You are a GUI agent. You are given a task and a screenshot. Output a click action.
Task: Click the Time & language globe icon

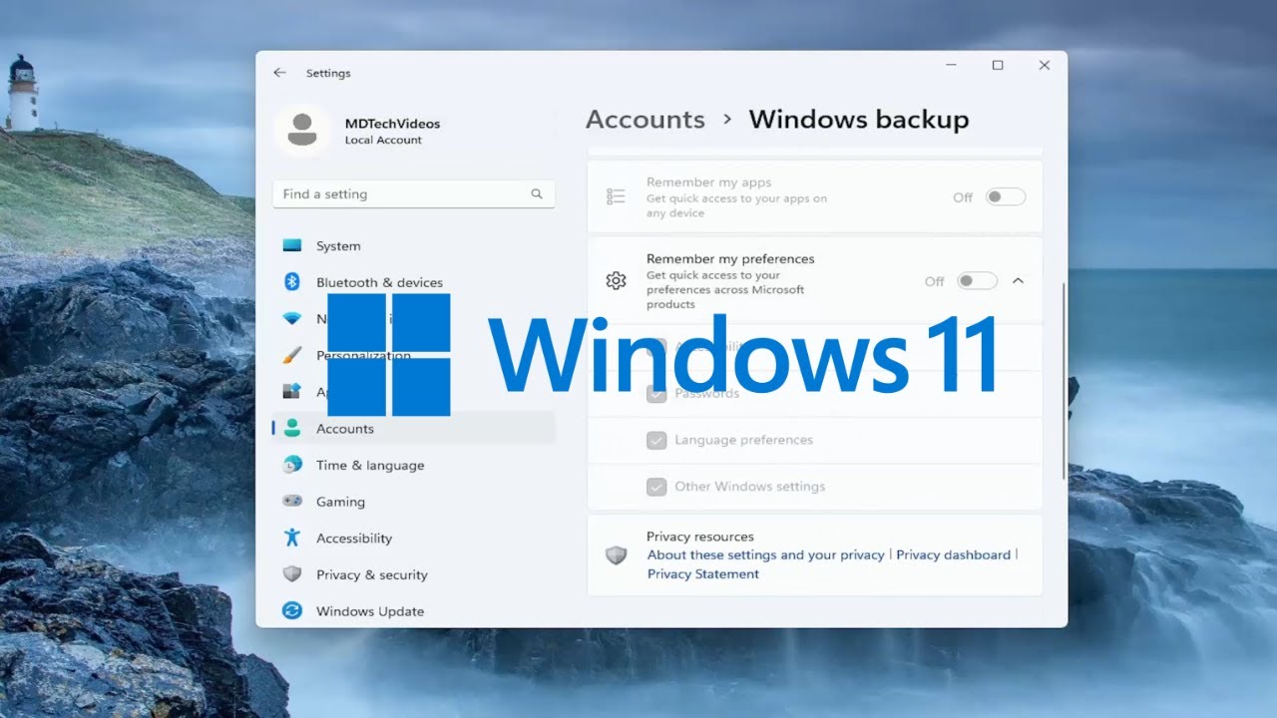(292, 465)
